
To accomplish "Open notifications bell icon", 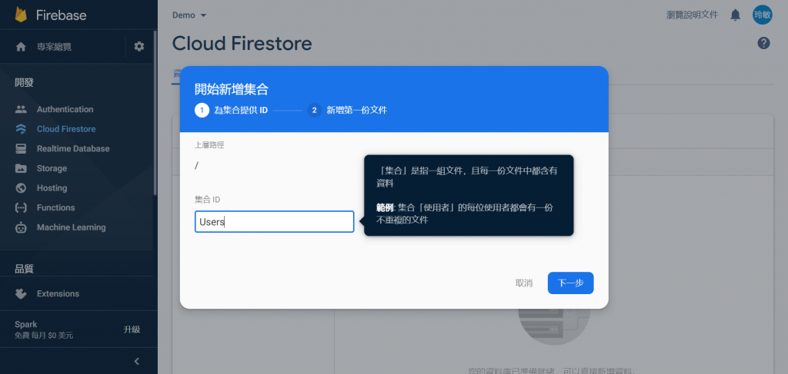I will (735, 15).
